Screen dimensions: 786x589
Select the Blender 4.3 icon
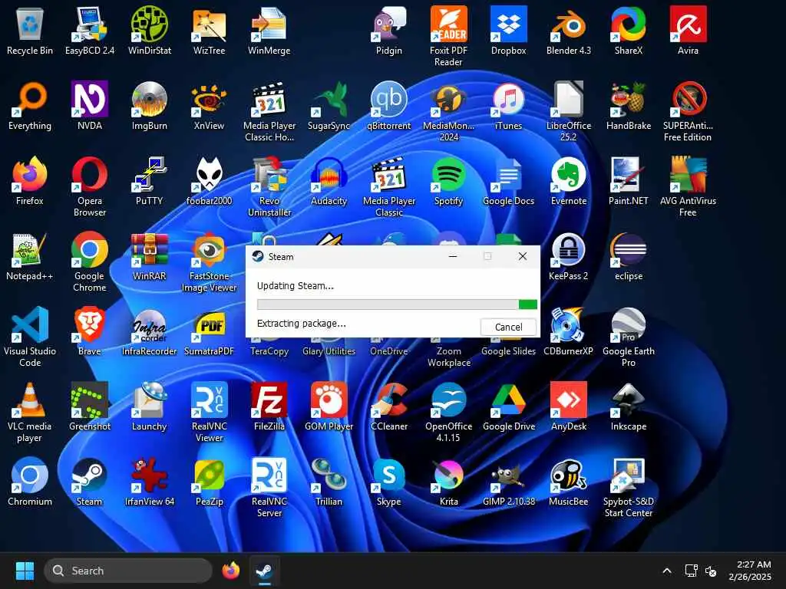tap(569, 30)
